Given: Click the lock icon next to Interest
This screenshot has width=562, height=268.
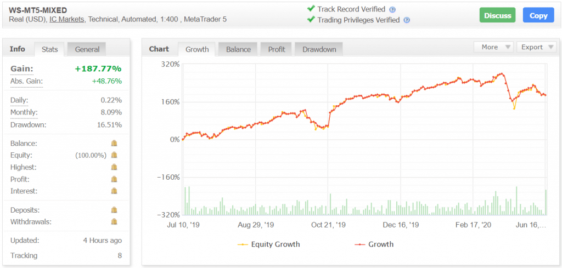Looking at the screenshot, I should click(114, 191).
